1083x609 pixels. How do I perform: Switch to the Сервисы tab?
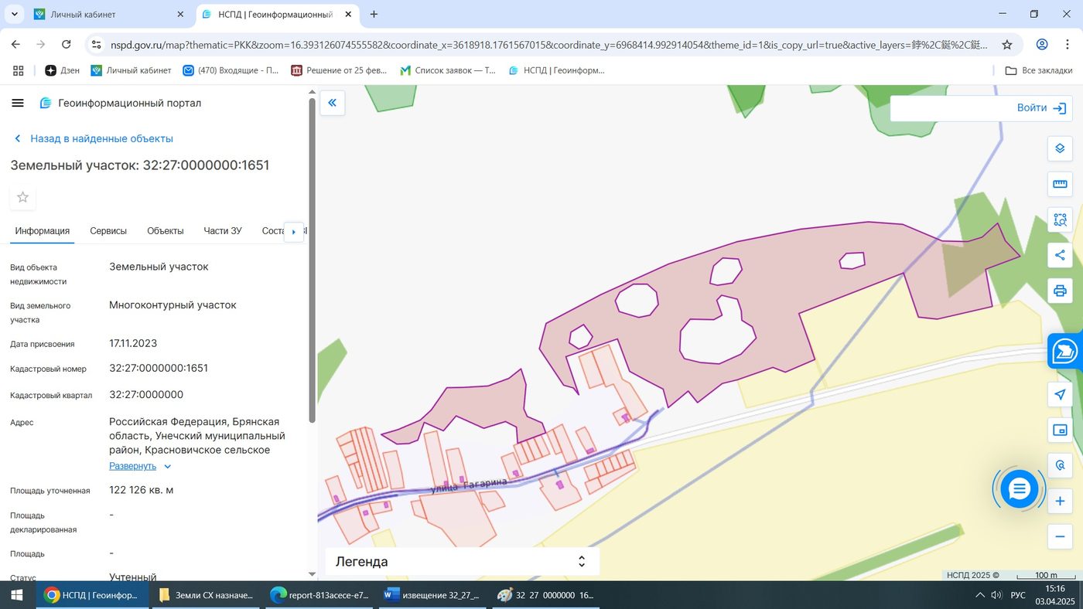click(108, 230)
